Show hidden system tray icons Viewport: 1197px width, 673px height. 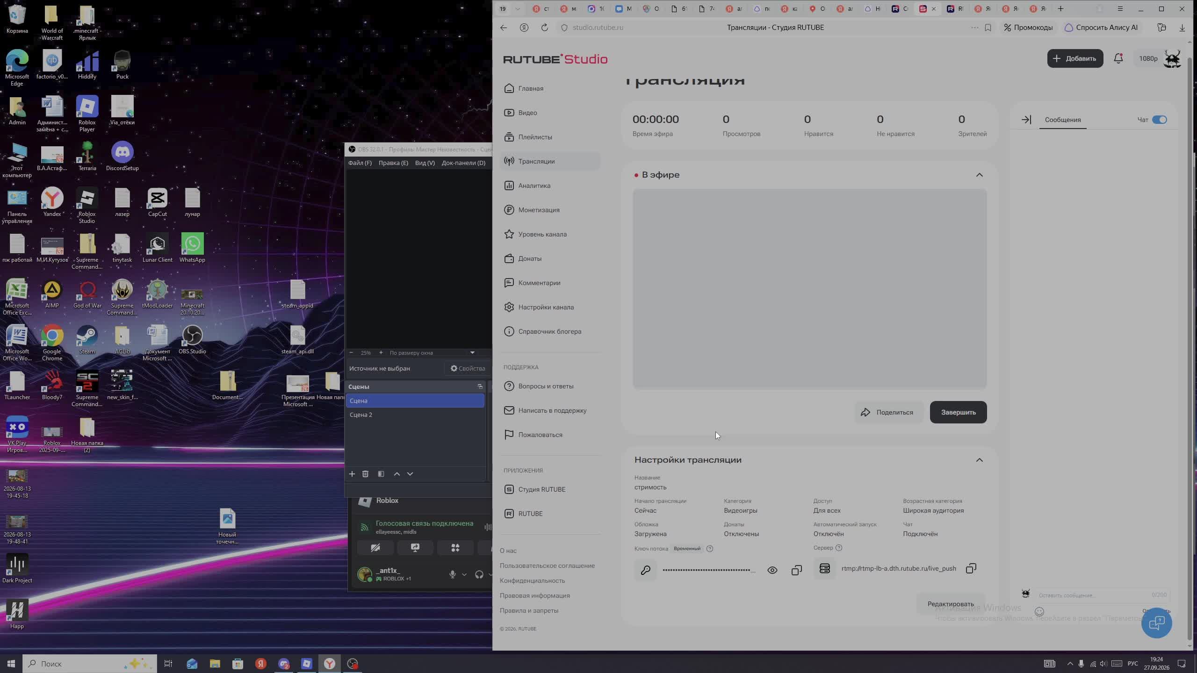pos(1070,664)
